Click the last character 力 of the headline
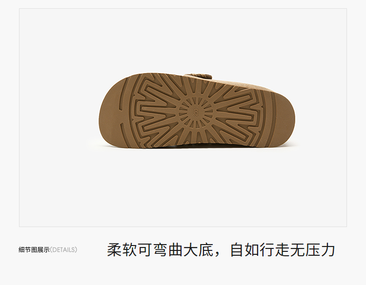 pos(328,250)
